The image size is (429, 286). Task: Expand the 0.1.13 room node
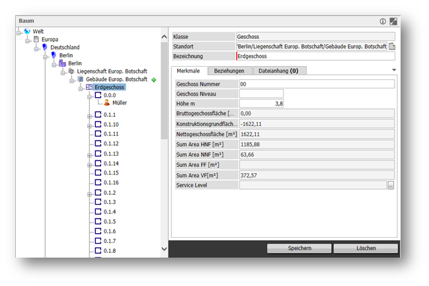89,155
